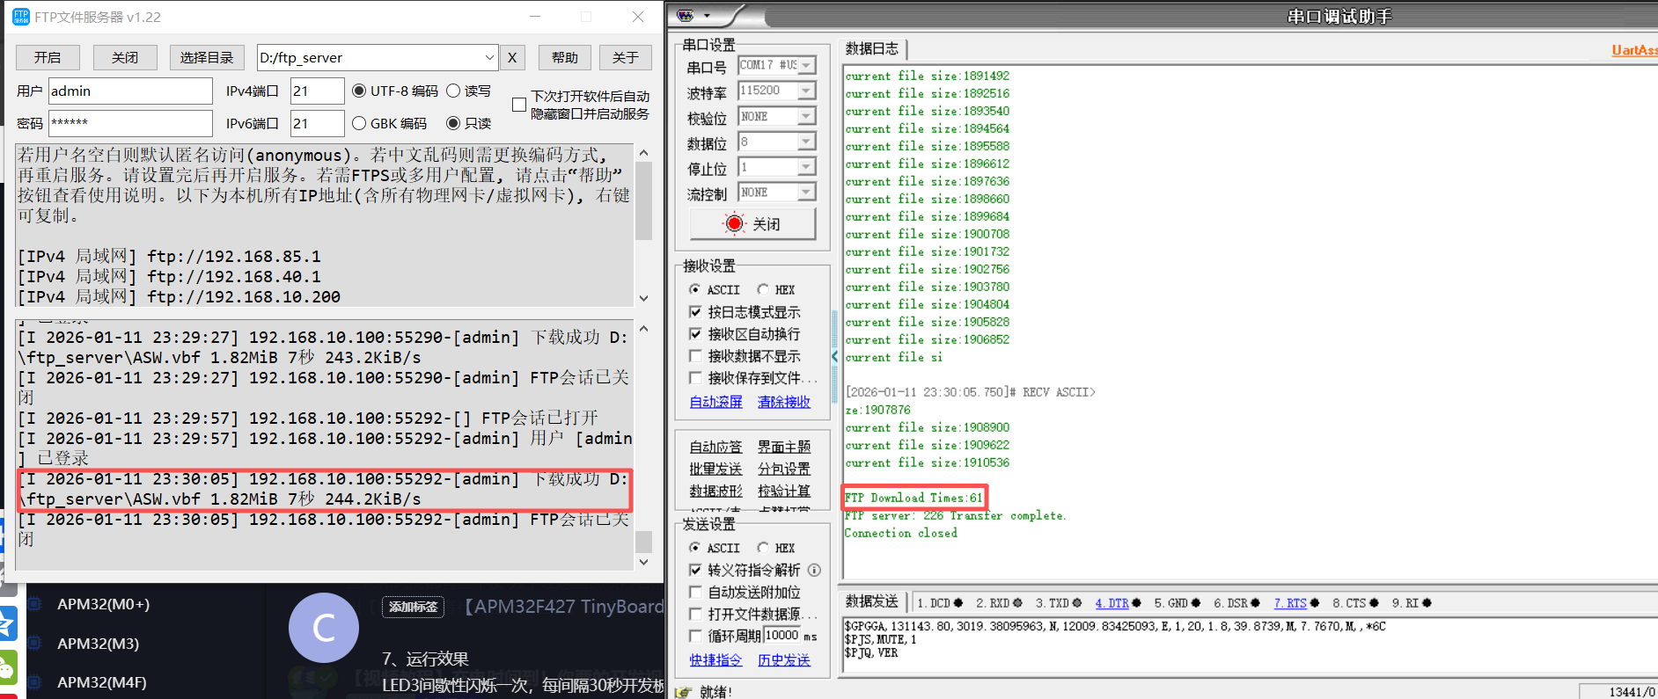
Task: Collapse the left settings panel arrow
Action: (834, 356)
